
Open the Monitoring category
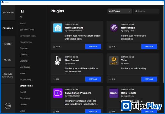point(25,67)
